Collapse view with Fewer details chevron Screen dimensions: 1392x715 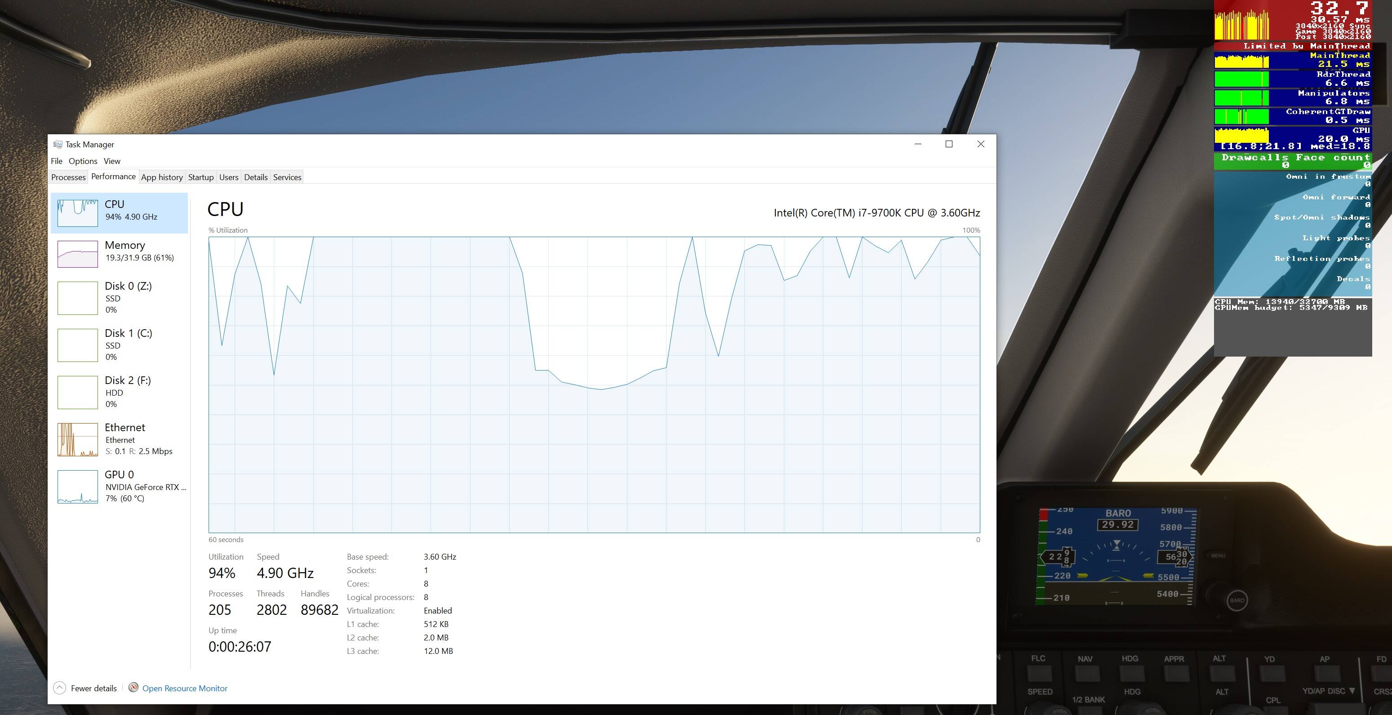tap(59, 688)
